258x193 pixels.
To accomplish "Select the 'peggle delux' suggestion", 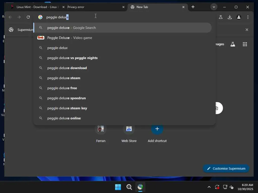I will tap(123, 48).
